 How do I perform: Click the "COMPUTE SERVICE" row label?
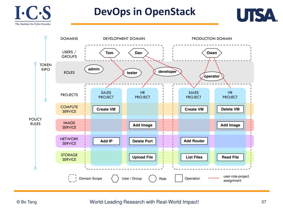69,109
